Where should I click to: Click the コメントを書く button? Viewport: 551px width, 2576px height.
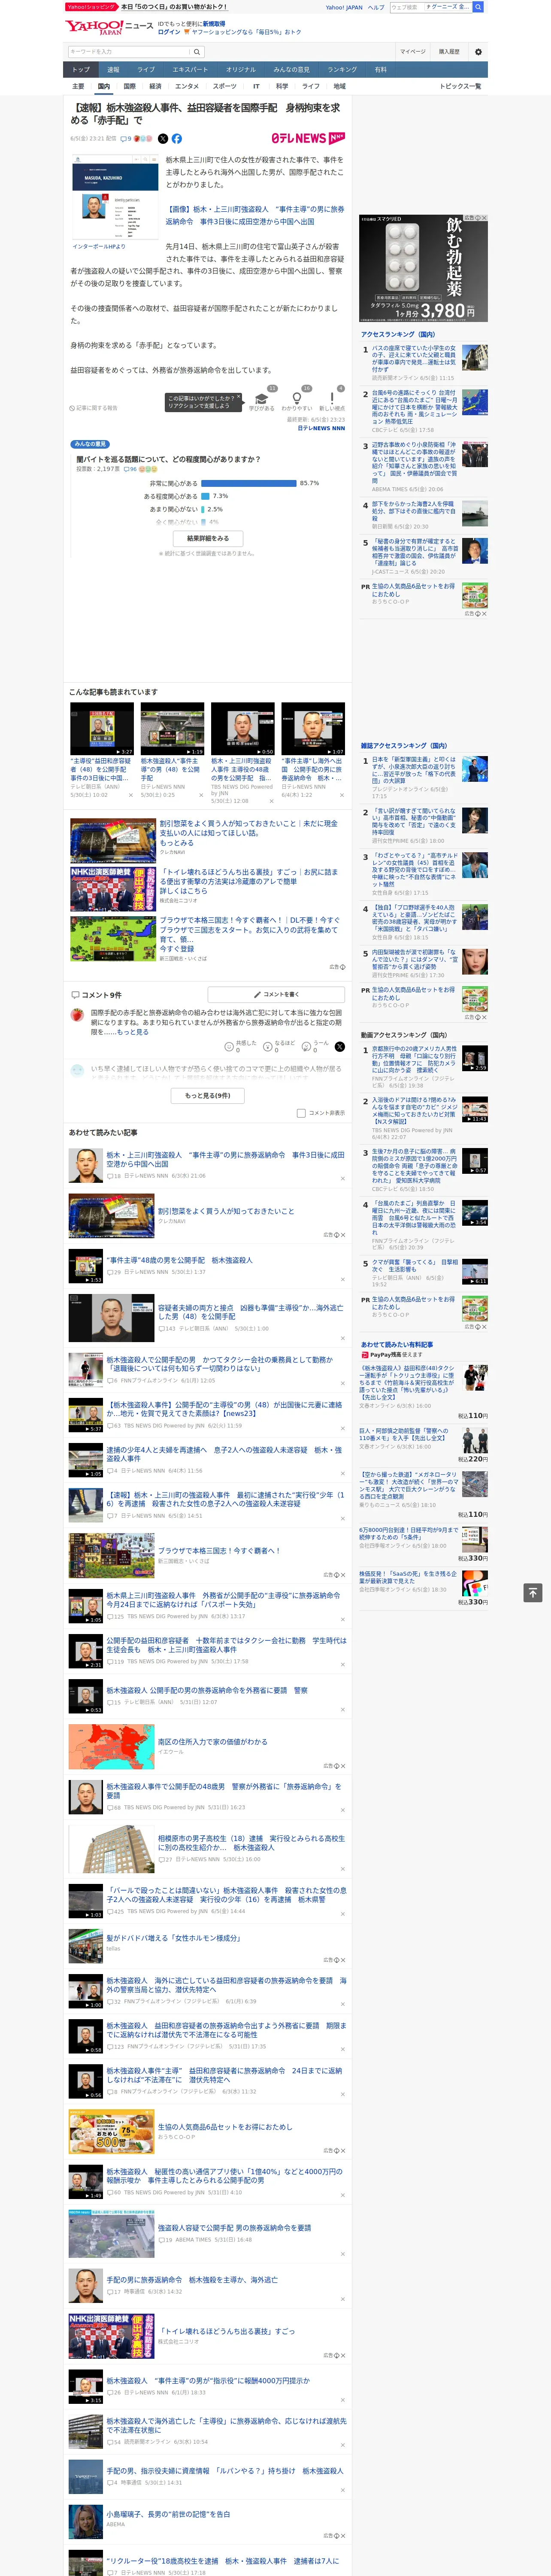click(x=276, y=995)
